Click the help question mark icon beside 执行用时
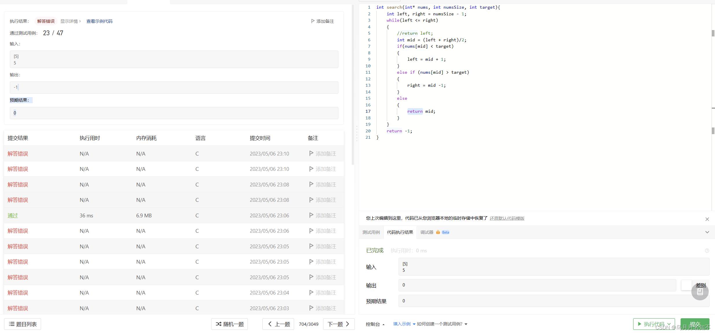The height and width of the screenshot is (333, 715). tap(707, 251)
